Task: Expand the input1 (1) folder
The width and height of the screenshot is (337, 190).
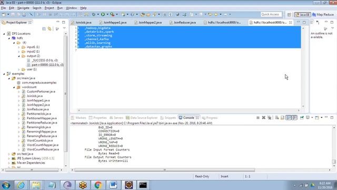Action: tap(19, 47)
